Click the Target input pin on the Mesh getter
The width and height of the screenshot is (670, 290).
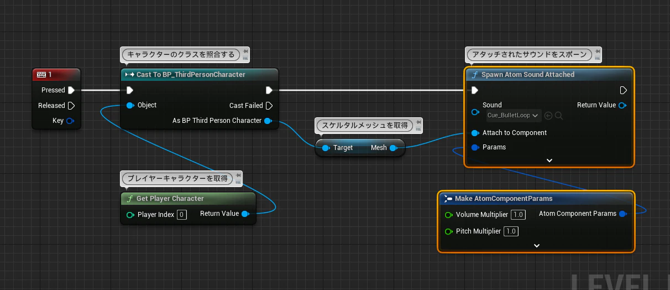click(326, 148)
